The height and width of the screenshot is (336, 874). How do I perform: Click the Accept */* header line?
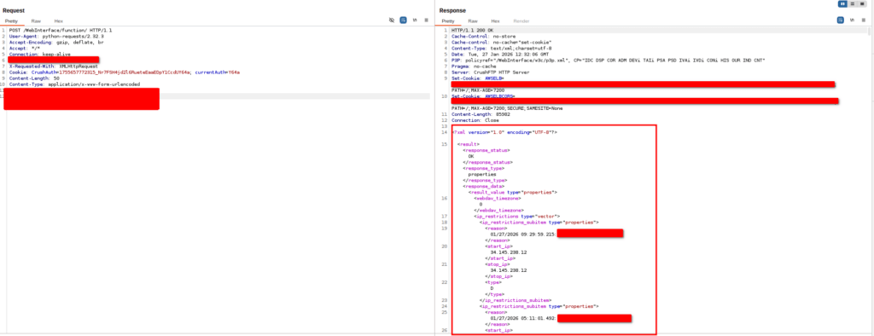click(25, 49)
